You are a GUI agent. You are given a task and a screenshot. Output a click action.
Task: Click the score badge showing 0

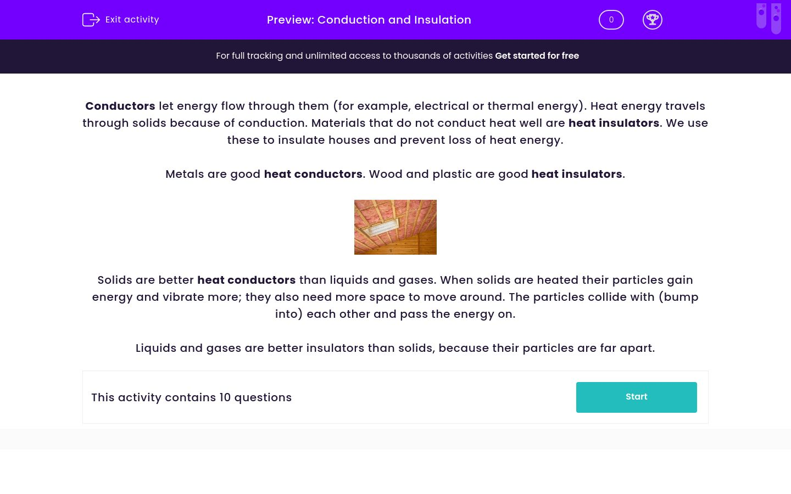pyautogui.click(x=611, y=20)
